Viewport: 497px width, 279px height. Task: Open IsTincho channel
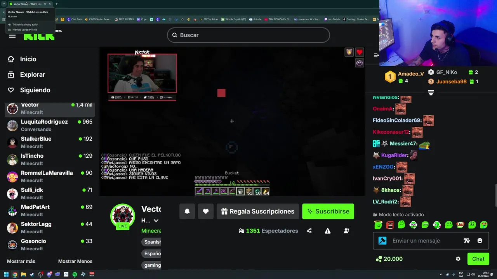[x=50, y=160]
